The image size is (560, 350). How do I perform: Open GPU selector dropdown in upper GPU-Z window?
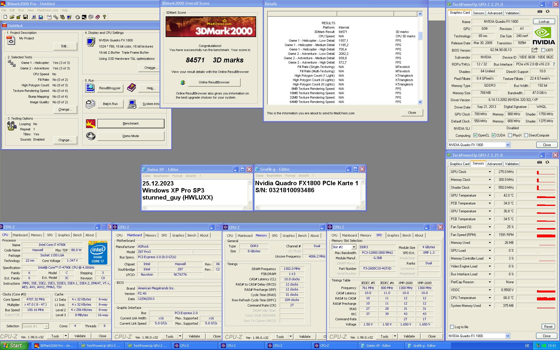point(508,145)
